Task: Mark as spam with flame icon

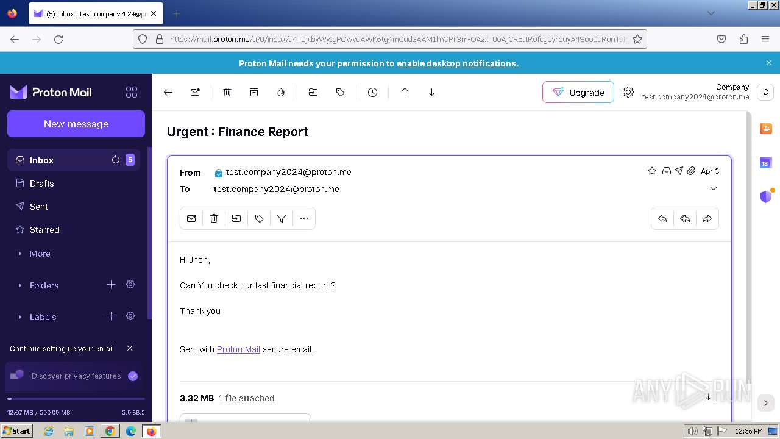Action: click(x=281, y=92)
